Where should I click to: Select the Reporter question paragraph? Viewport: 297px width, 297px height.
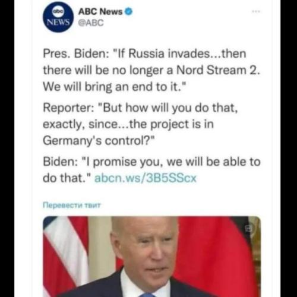click(140, 124)
